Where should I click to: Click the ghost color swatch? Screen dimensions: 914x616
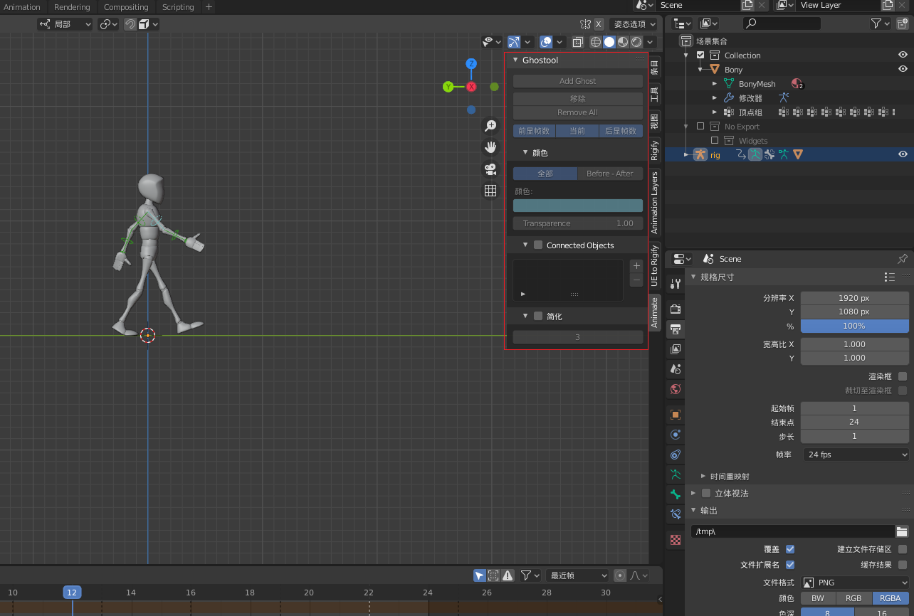tap(577, 206)
